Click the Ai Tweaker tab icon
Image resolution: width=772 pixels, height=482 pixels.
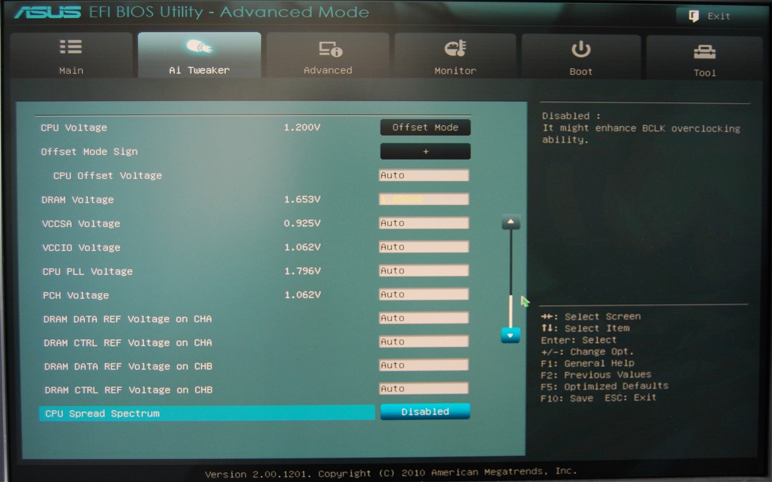point(199,47)
